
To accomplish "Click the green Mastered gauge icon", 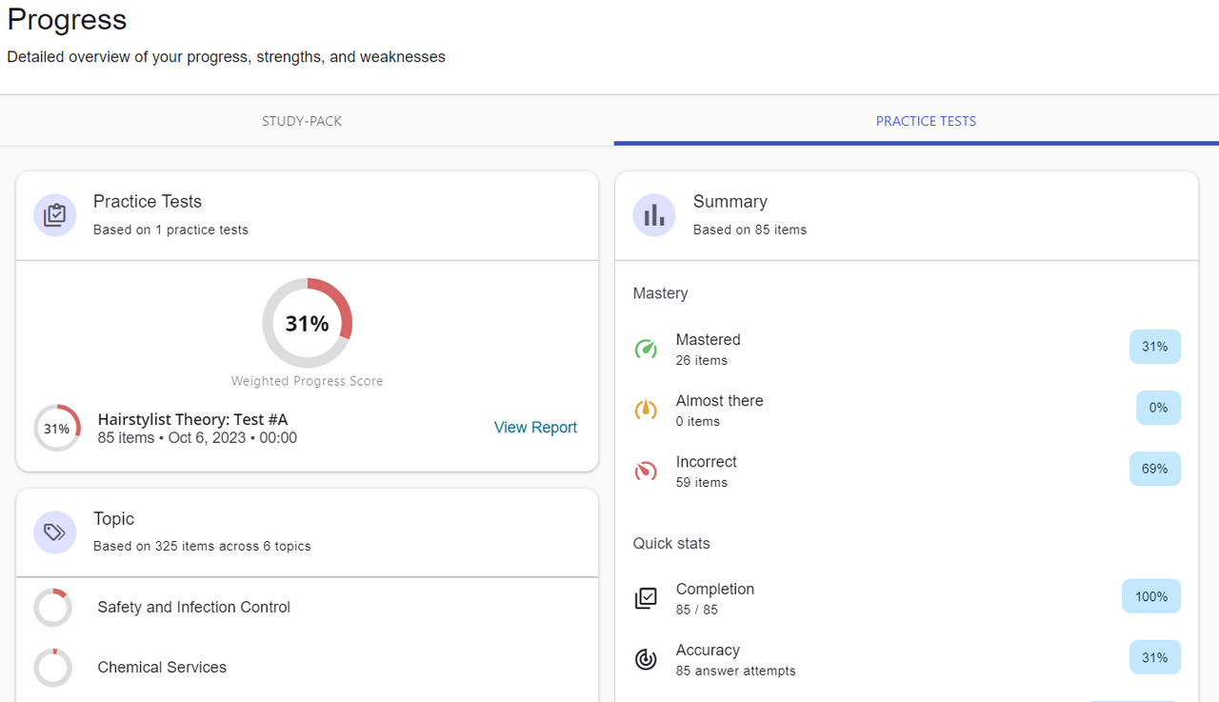I will click(x=646, y=349).
